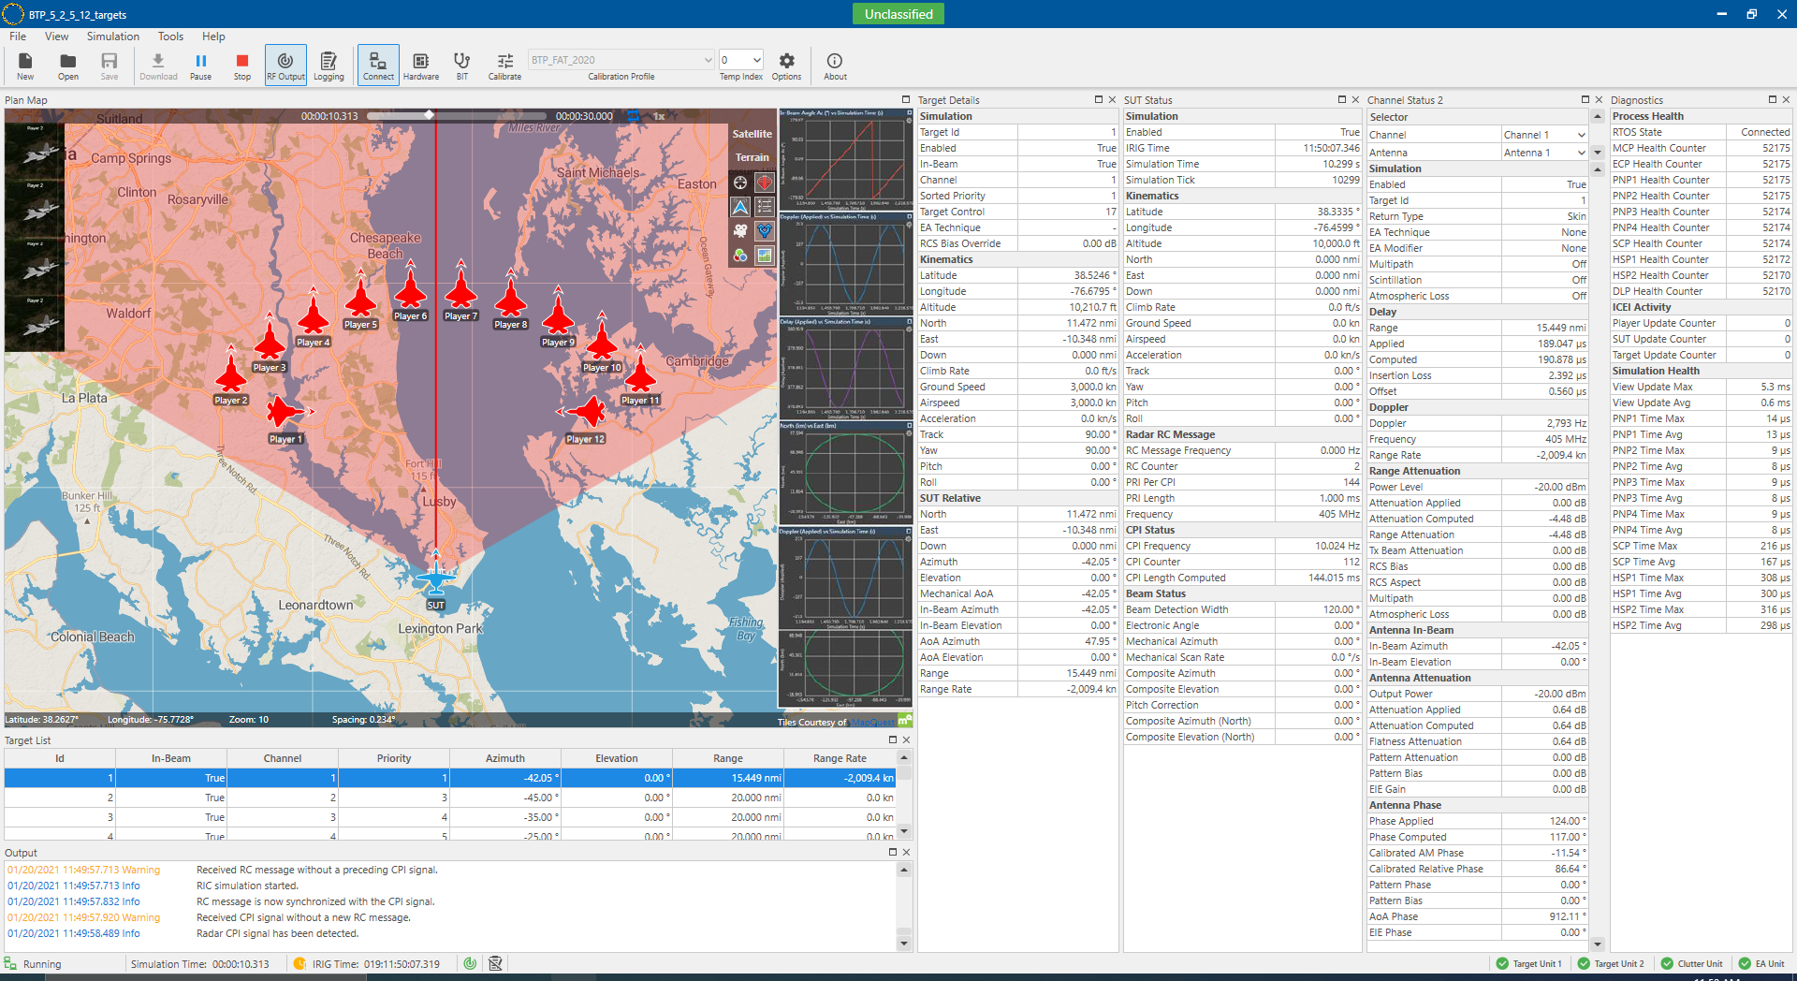Pause the running simulation
Image resolution: width=1797 pixels, height=981 pixels.
click(200, 64)
